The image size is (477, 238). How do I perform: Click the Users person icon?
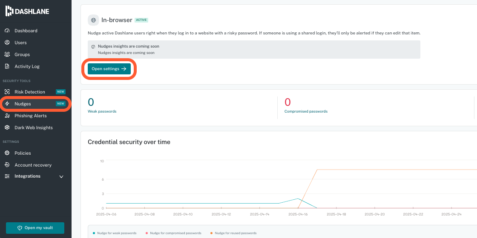tap(7, 42)
